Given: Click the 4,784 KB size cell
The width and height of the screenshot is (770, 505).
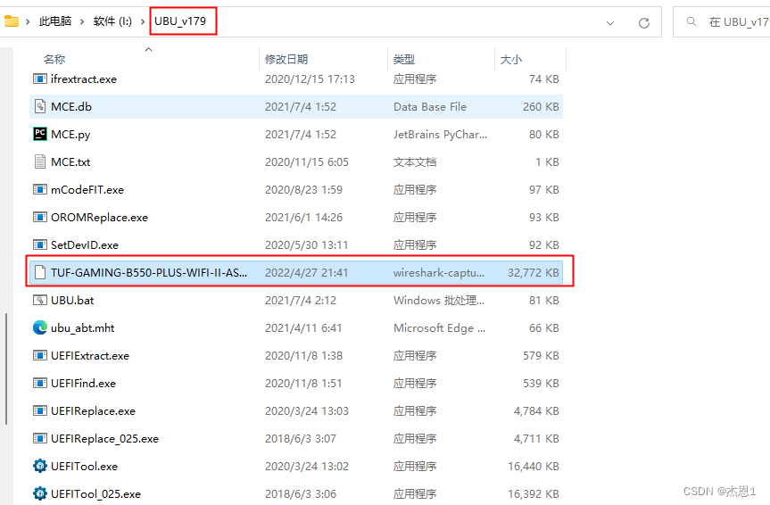Looking at the screenshot, I should click(536, 410).
